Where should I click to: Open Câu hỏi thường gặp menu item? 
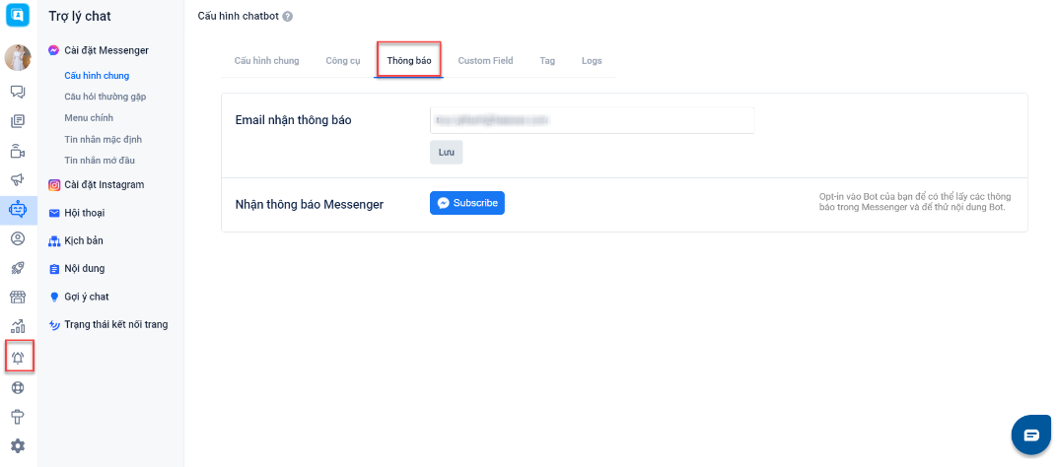(x=106, y=97)
